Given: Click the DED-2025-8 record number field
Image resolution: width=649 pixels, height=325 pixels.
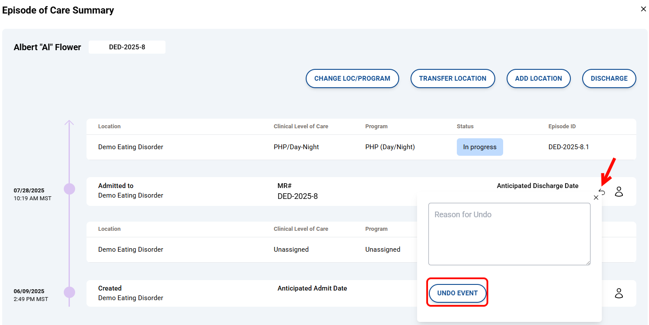Looking at the screenshot, I should coord(127,47).
